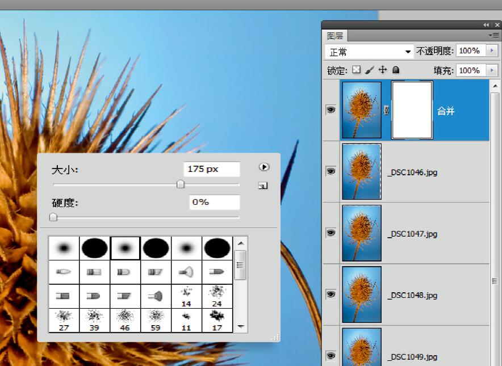
Task: Choose the spatter brush labeled 39
Action: coord(94,320)
